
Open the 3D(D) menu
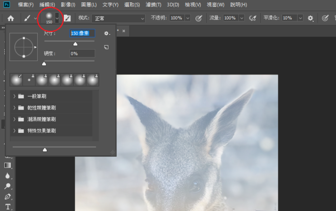(x=173, y=5)
